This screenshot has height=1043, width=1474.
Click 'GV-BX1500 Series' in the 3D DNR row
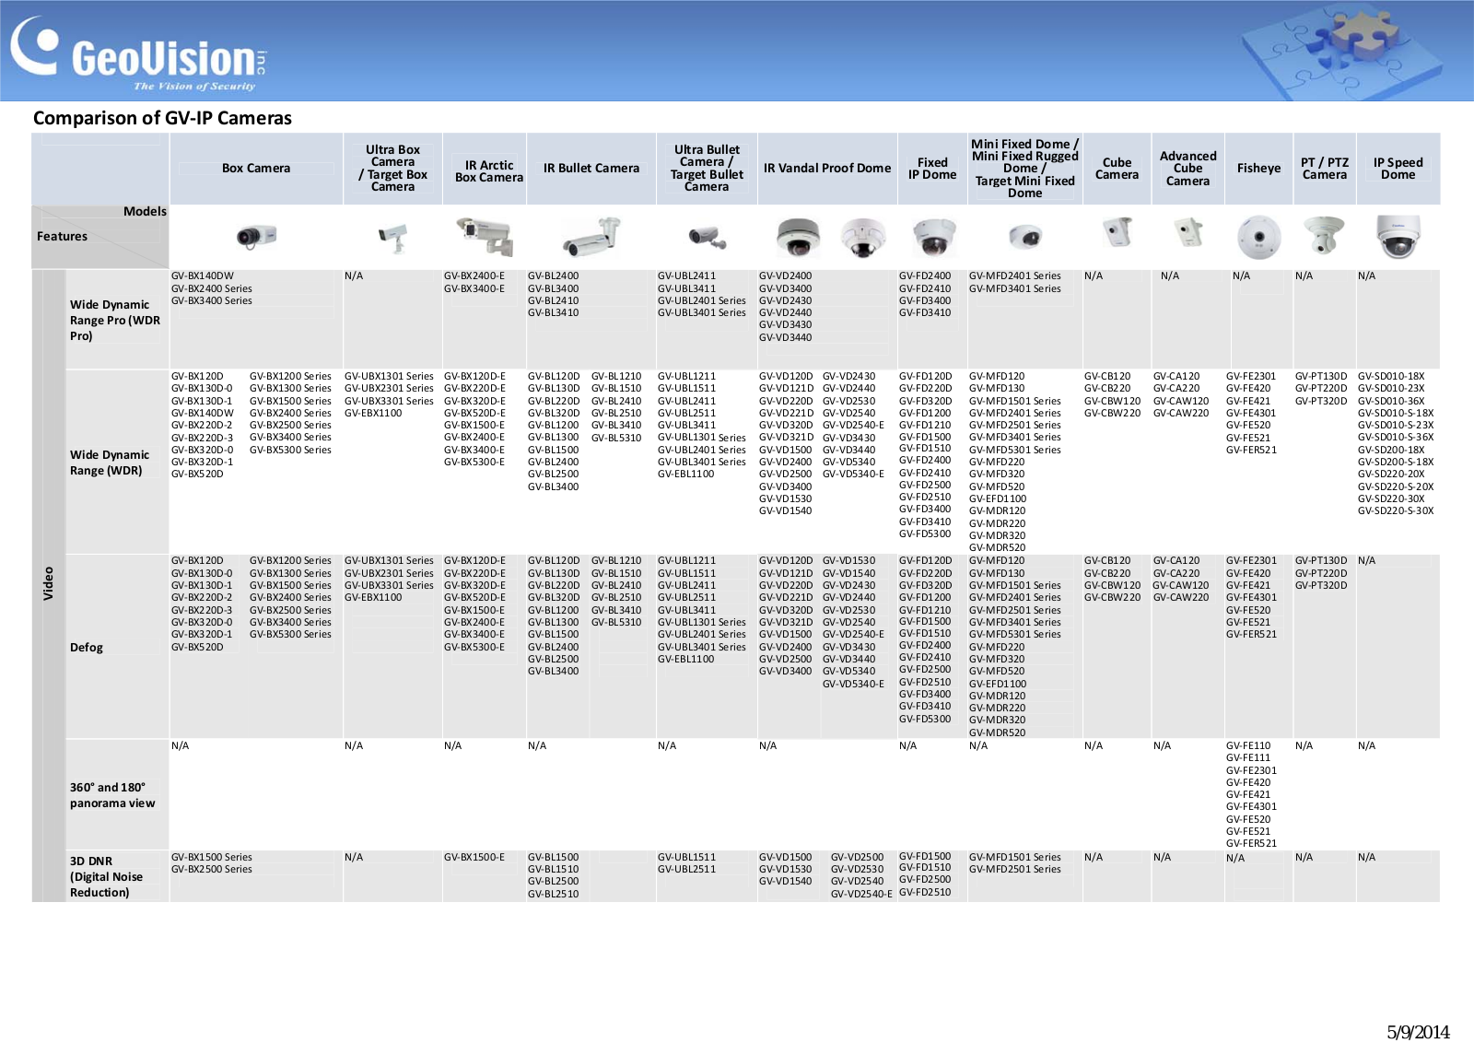[212, 858]
